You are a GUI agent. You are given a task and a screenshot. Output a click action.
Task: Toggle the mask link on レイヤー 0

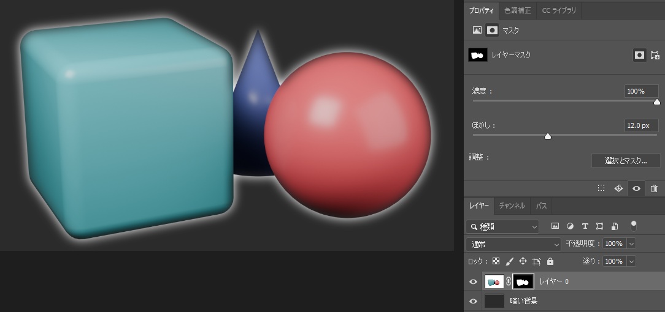(x=508, y=281)
